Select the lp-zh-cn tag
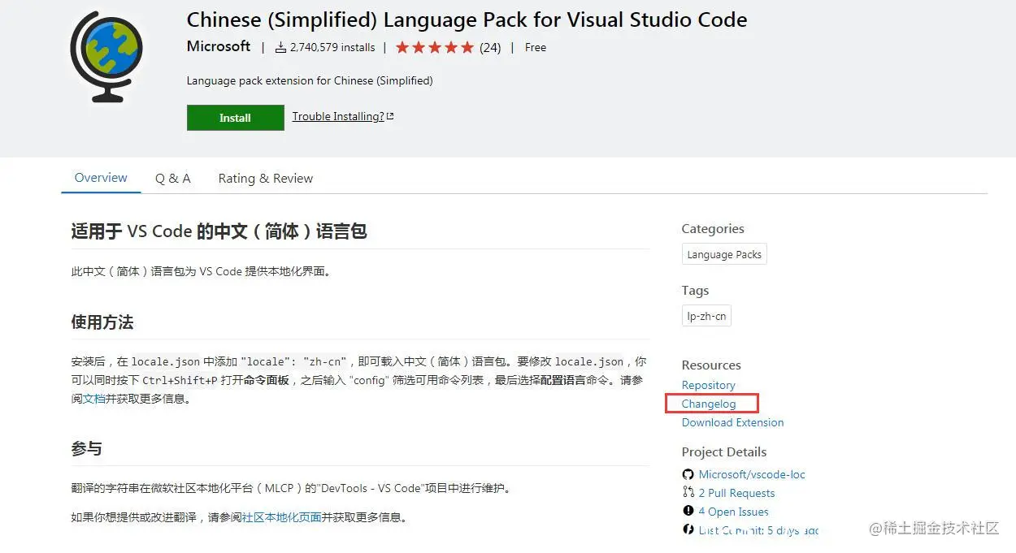This screenshot has width=1016, height=553. (x=706, y=316)
